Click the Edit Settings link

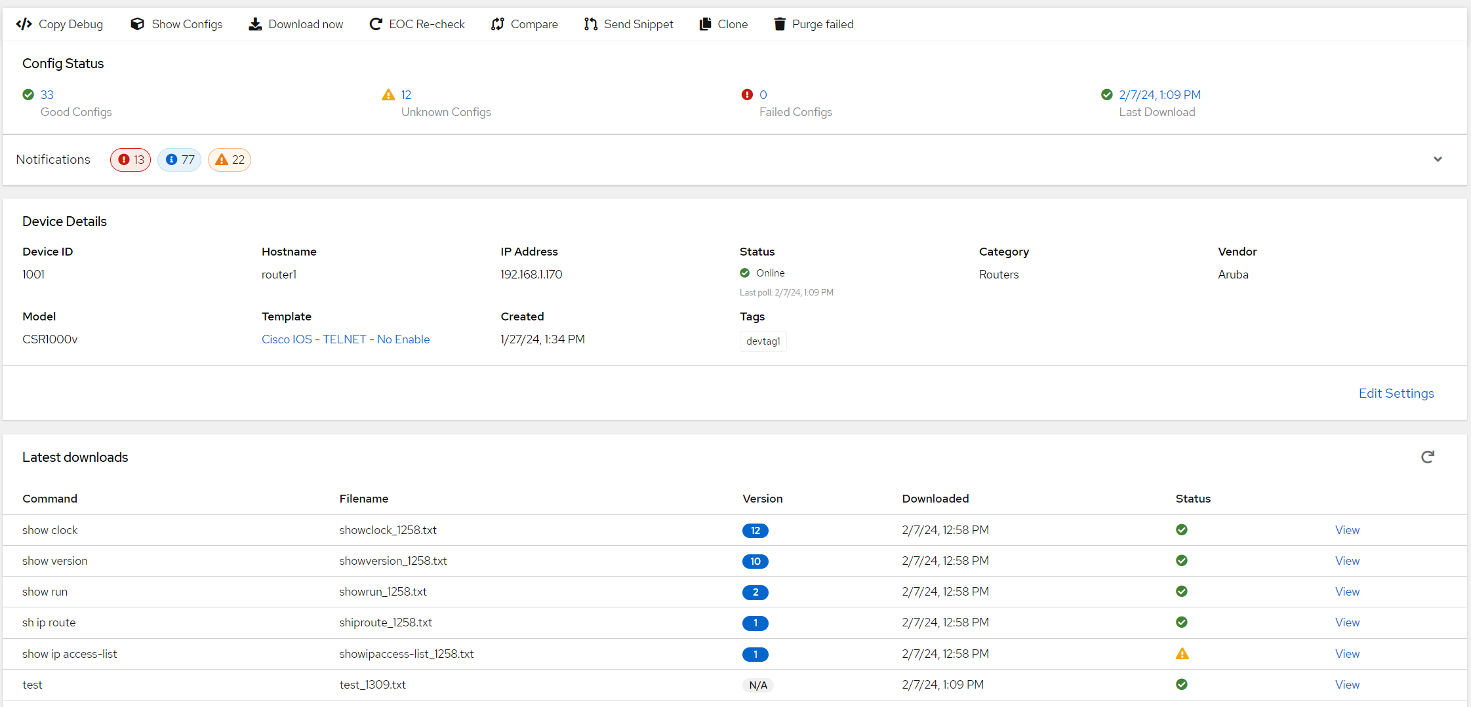point(1396,393)
